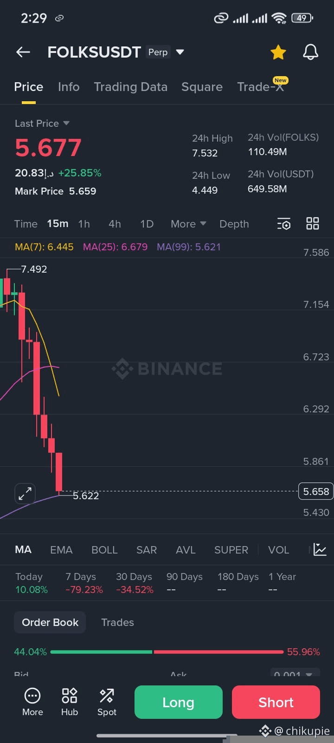The image size is (334, 743).
Task: Toggle the EMA indicator
Action: pyautogui.click(x=61, y=550)
